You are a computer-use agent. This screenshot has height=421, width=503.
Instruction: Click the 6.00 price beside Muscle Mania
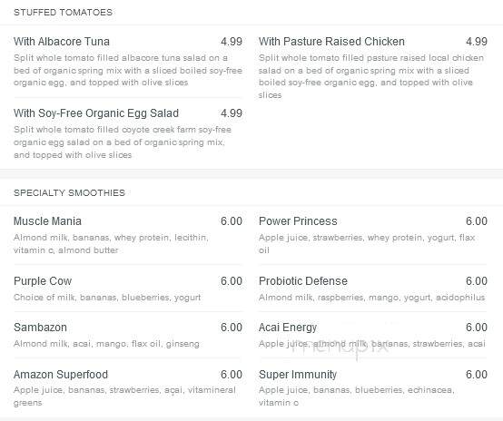[232, 221]
